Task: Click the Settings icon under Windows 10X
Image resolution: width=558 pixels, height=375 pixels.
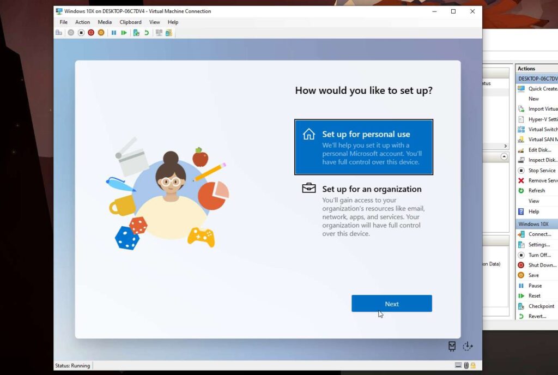Action: click(x=521, y=244)
